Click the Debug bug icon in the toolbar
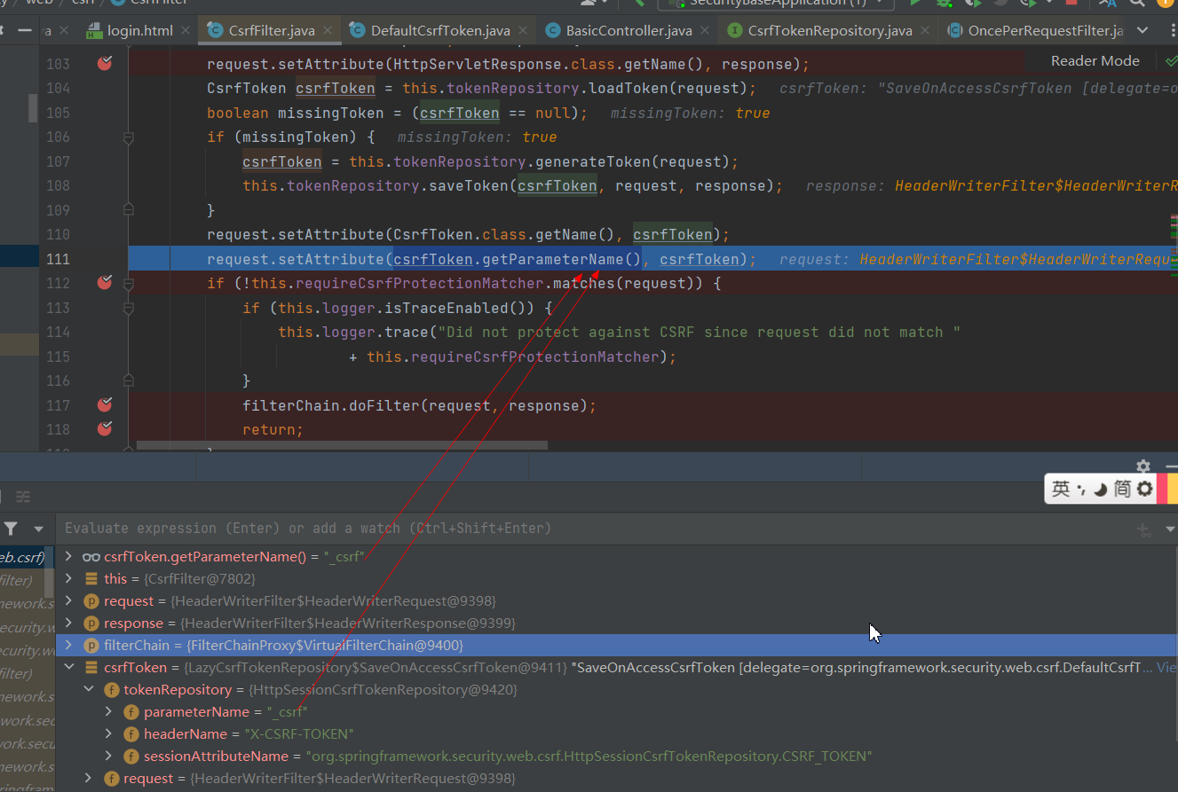The width and height of the screenshot is (1178, 792). (942, 4)
